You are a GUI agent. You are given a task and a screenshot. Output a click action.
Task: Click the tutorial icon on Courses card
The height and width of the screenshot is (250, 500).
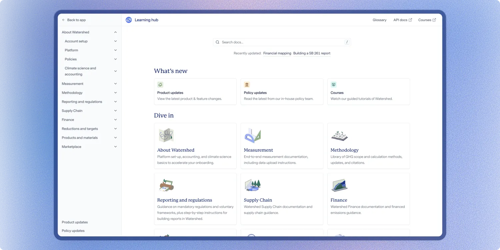[333, 85]
